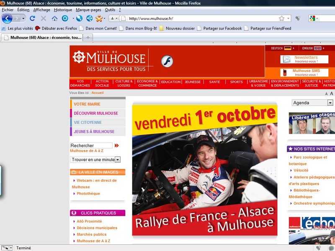The width and height of the screenshot is (335, 251).
Task: Open the dropdown arrow beside the blue ring icon
Action: [x=73, y=18]
